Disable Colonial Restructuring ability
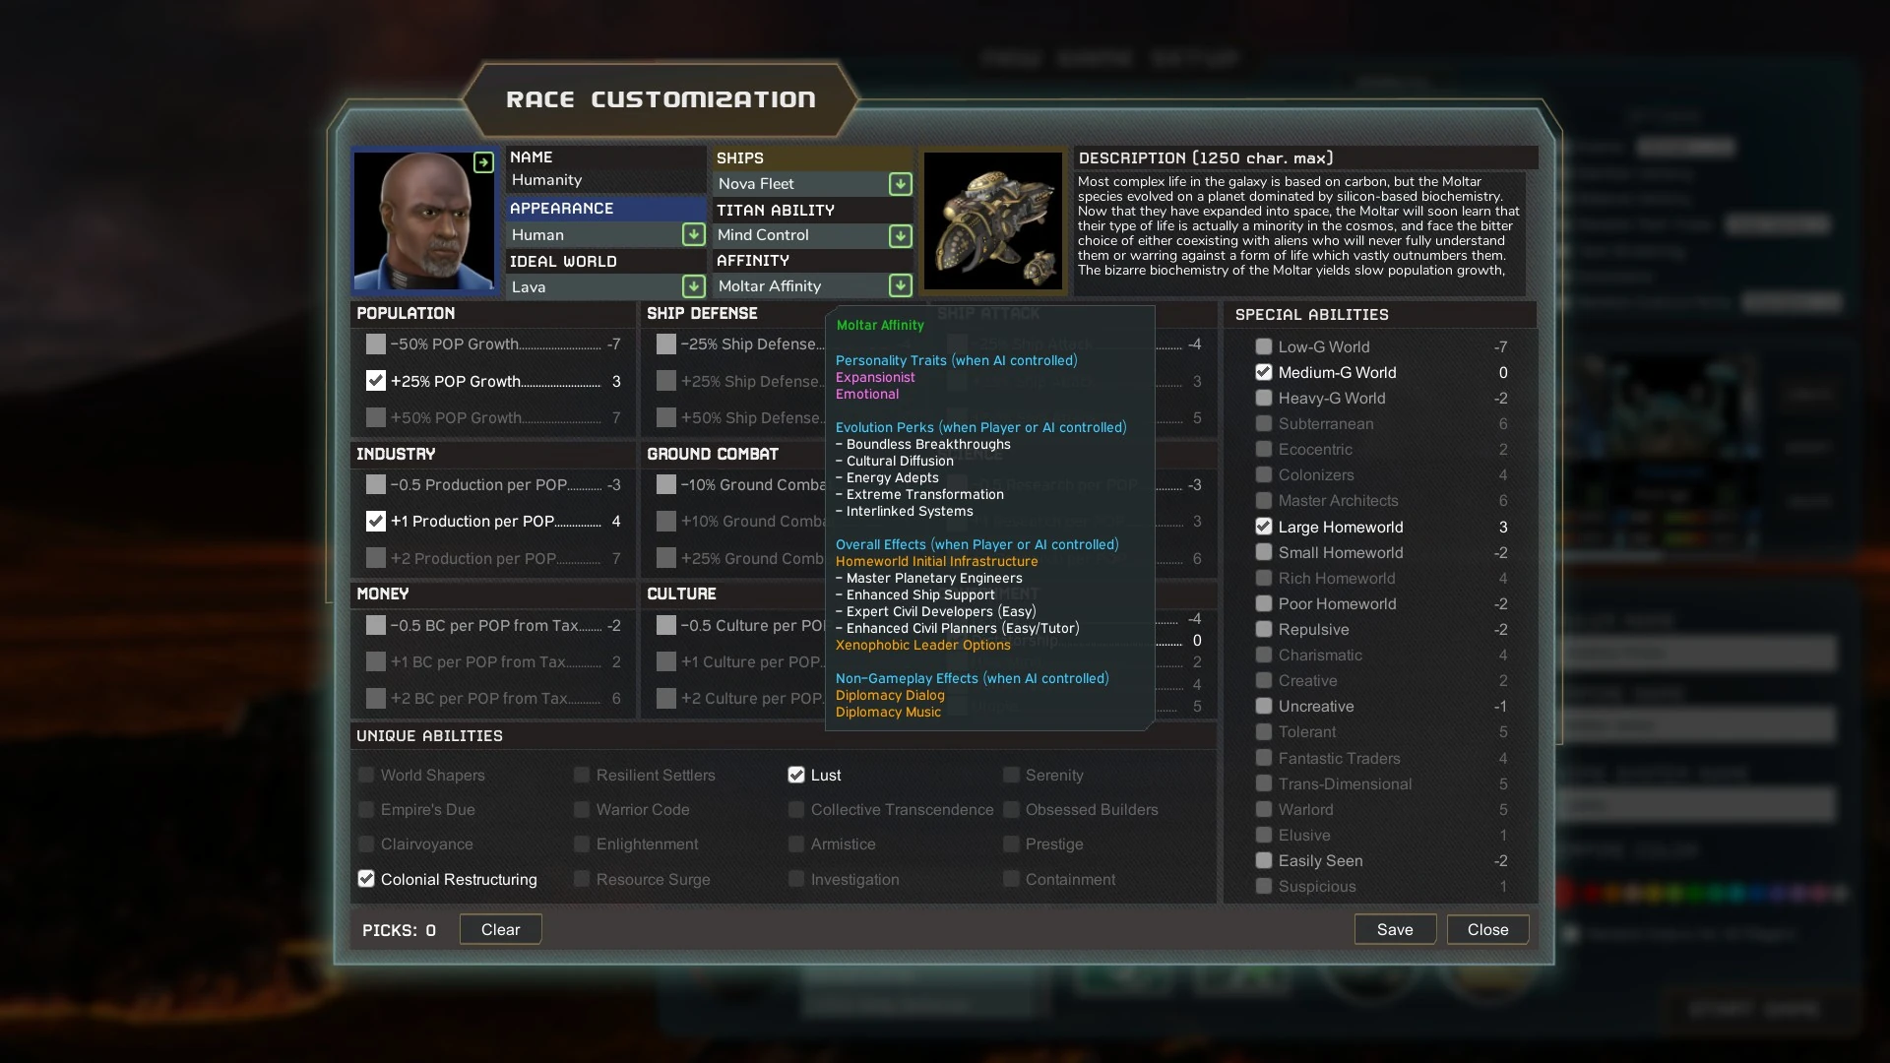The height and width of the screenshot is (1063, 1890). 366,879
